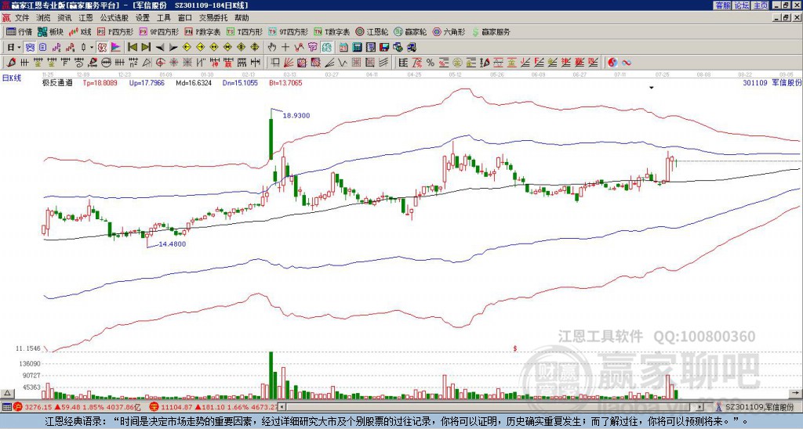Click the 极反通道 indicator label

point(57,82)
